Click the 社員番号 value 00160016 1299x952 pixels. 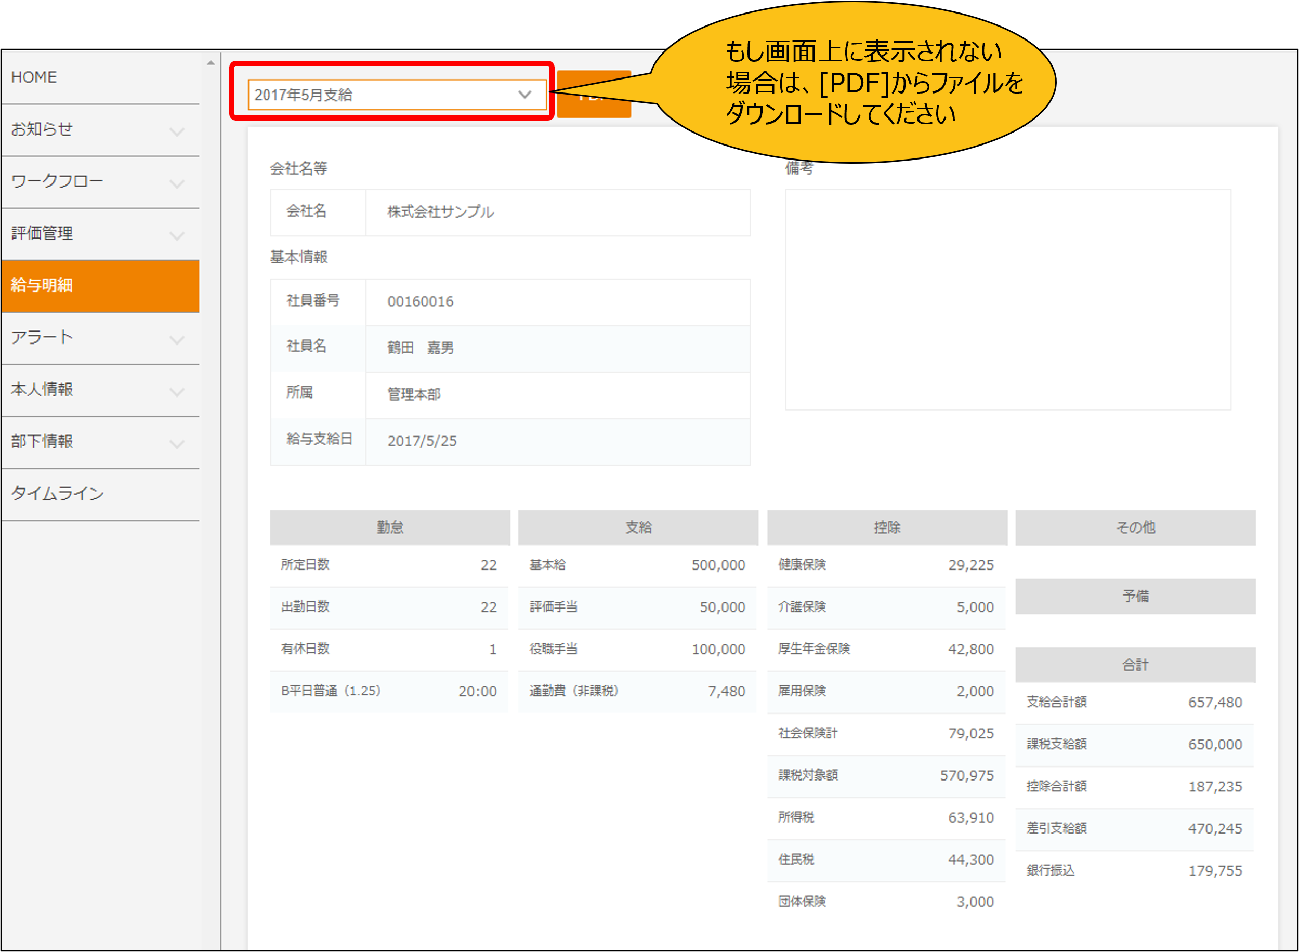(420, 301)
